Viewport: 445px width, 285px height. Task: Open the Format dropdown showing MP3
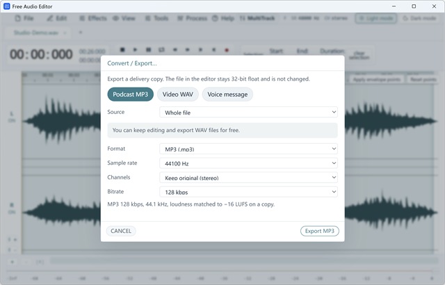tap(248, 149)
